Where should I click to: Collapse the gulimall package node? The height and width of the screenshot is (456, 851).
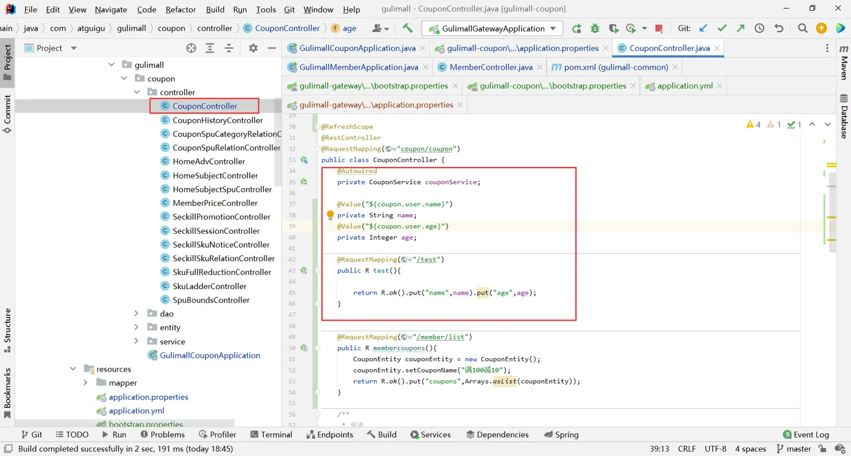[111, 64]
